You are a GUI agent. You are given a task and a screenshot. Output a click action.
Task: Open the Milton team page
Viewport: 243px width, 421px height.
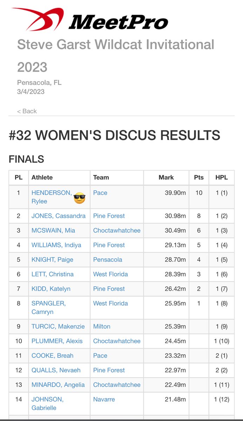(x=102, y=326)
